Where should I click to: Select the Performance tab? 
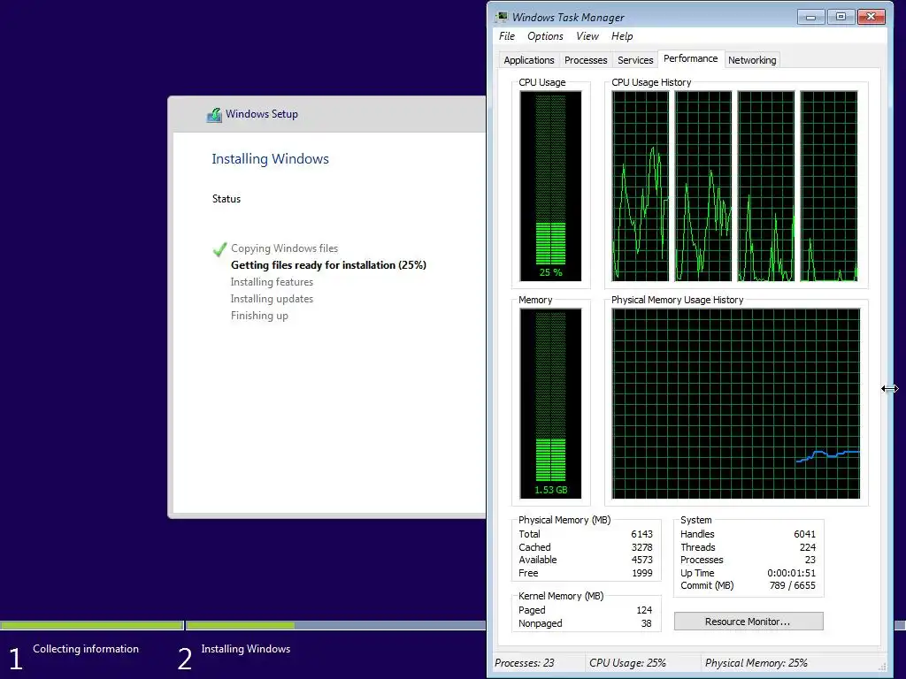click(x=690, y=58)
